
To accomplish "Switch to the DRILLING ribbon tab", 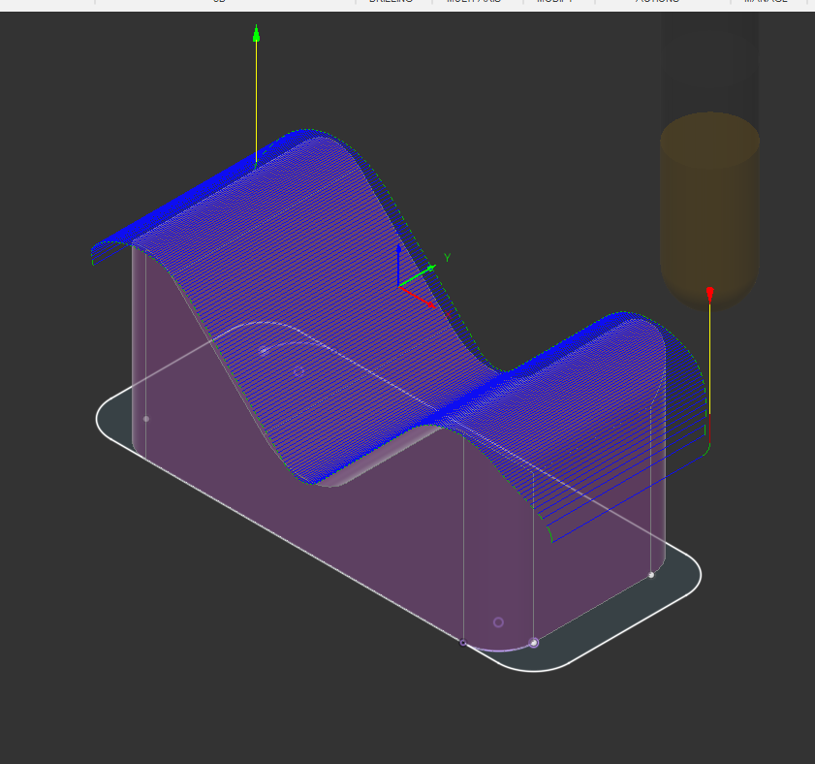I will pyautogui.click(x=391, y=2).
